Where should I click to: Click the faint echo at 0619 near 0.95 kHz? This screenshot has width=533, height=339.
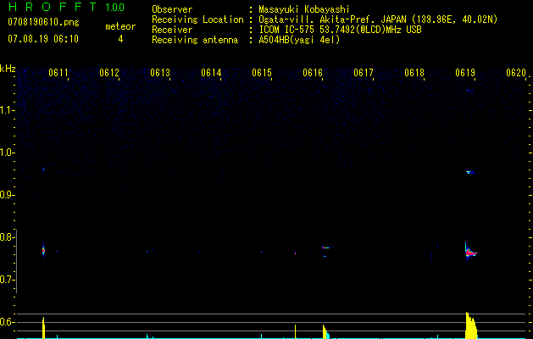pos(470,172)
